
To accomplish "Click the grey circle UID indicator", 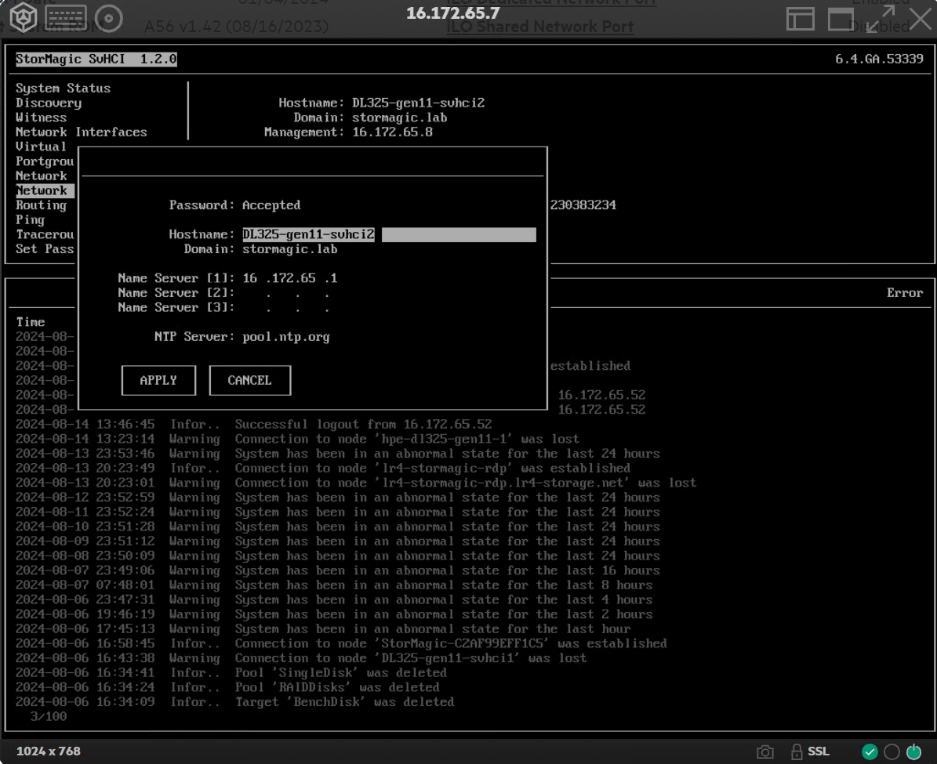I will [x=892, y=751].
